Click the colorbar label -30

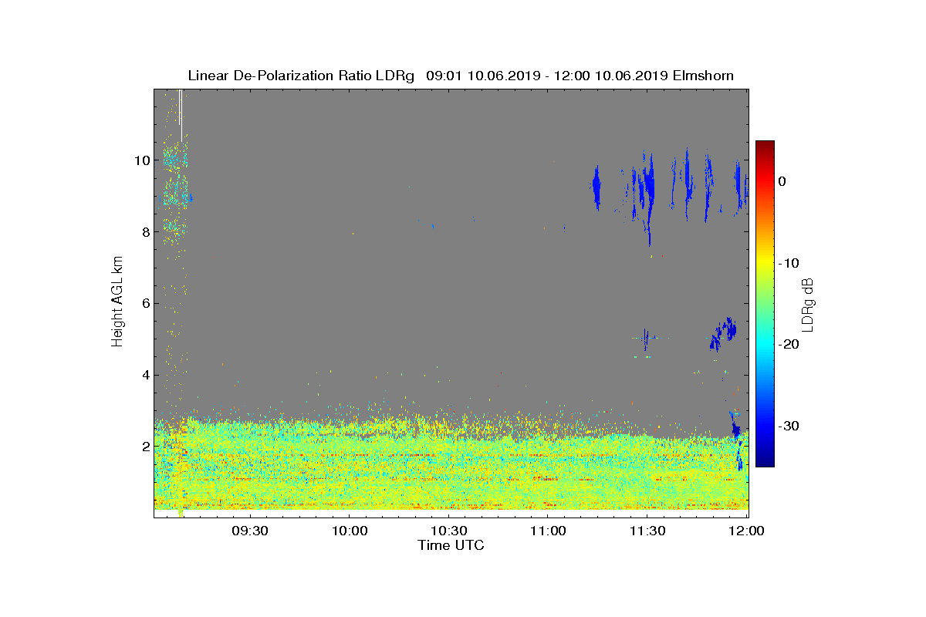coord(788,427)
